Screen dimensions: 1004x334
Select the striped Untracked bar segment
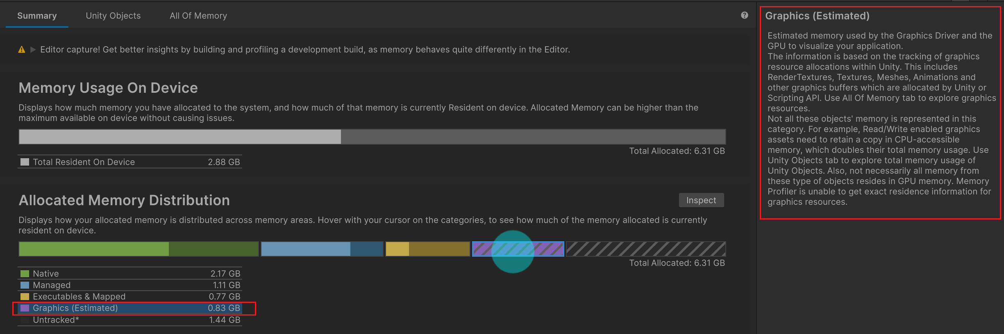[x=645, y=249]
